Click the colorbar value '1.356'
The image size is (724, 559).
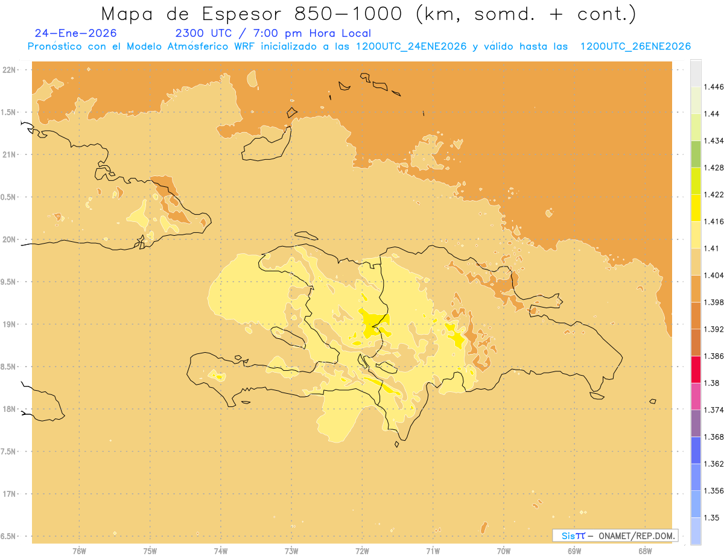(x=714, y=491)
